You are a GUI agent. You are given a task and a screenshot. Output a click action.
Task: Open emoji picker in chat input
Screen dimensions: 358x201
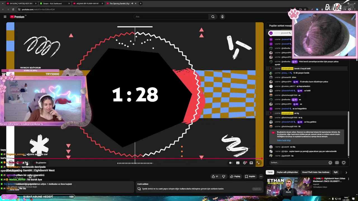tap(330, 163)
